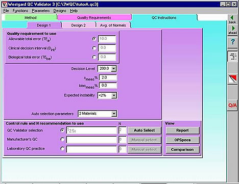Open the Q/A sidebar button
Viewport: 239px width, 184px height.
coord(232,106)
